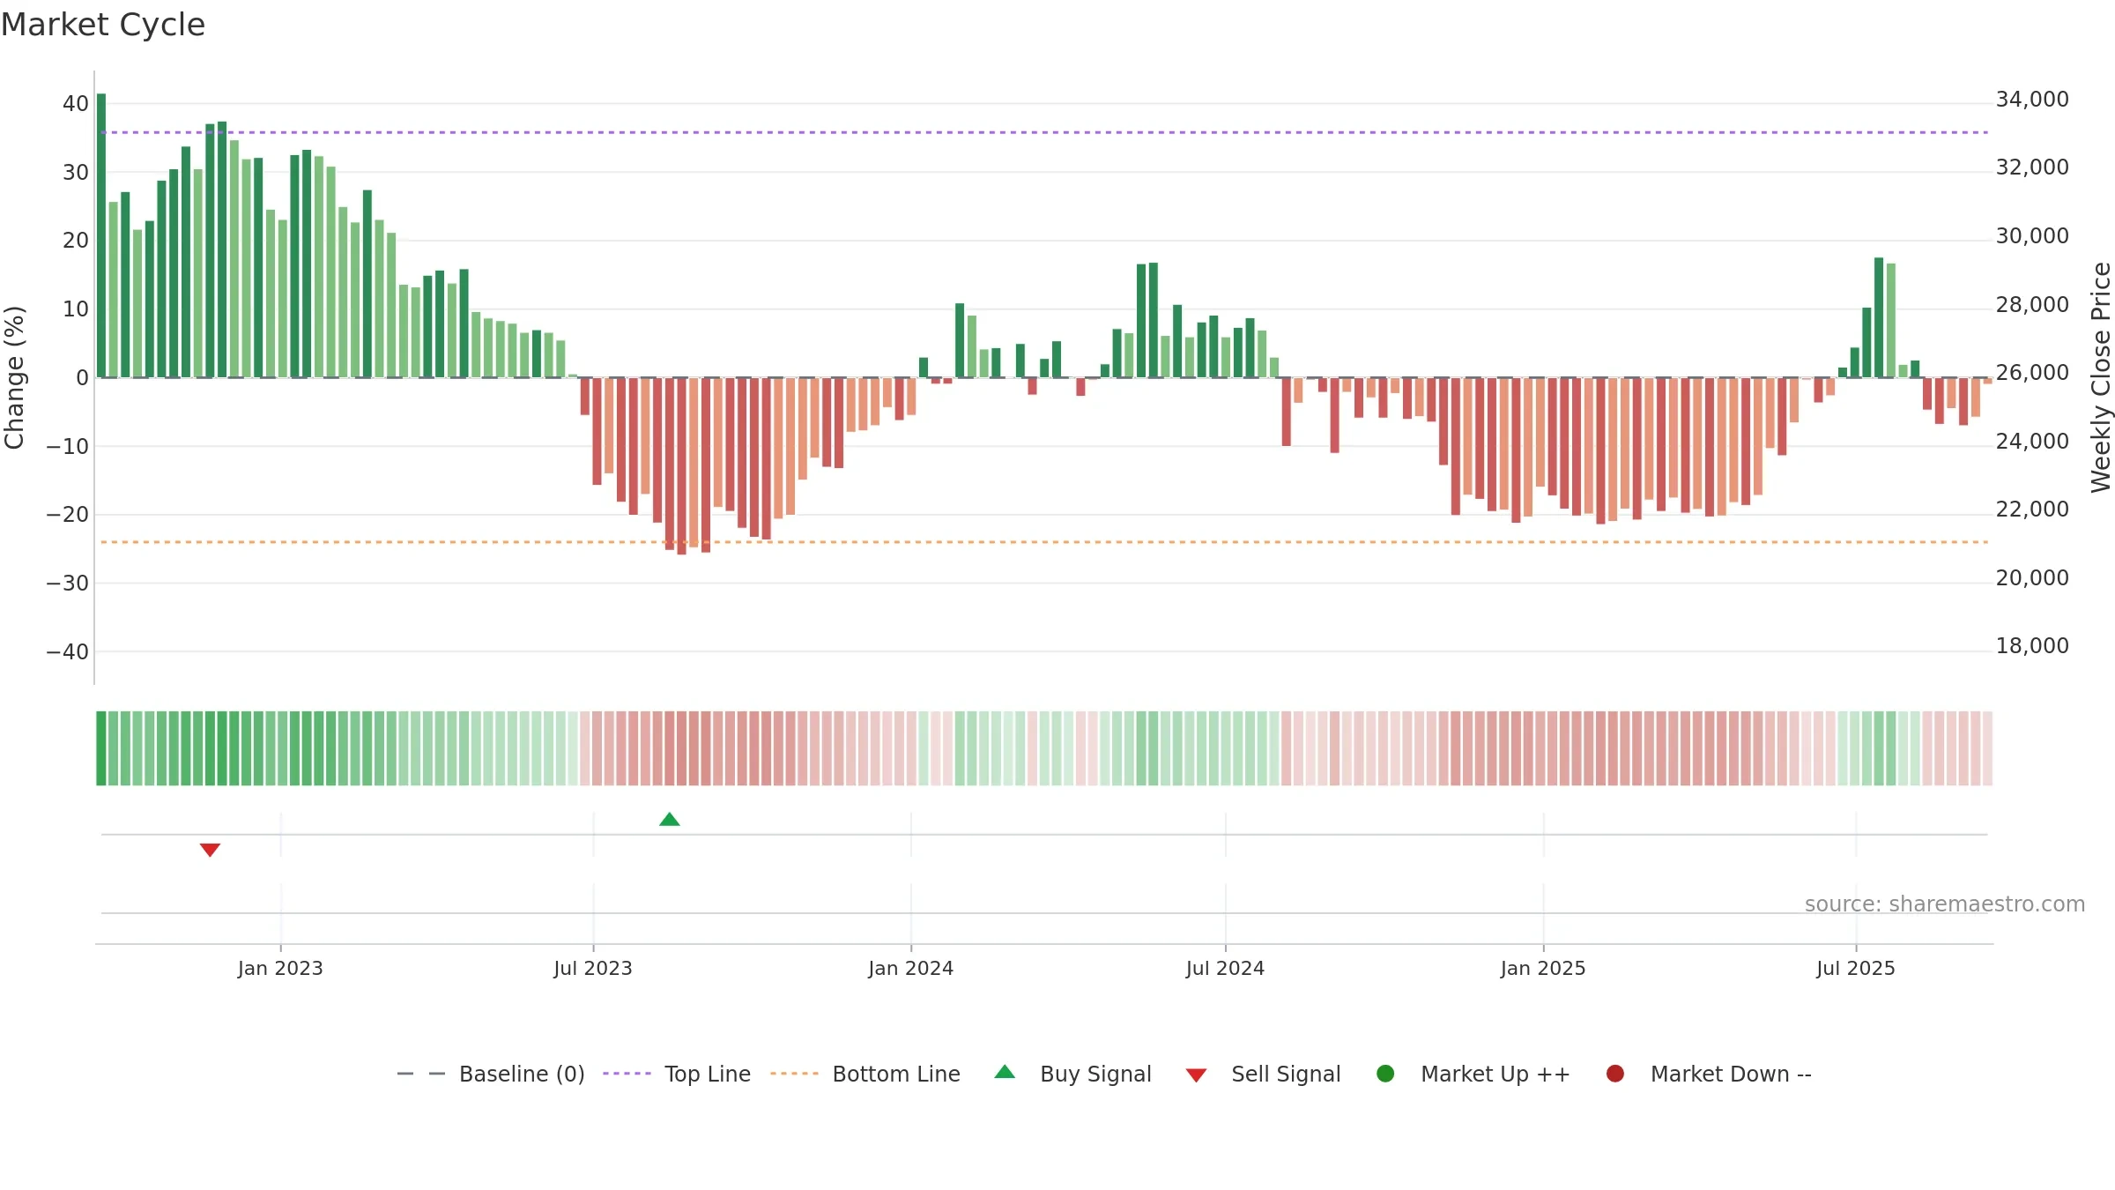Toggle the Market Up ++ legend entry
The width and height of the screenshot is (2115, 1190).
click(x=1473, y=1074)
